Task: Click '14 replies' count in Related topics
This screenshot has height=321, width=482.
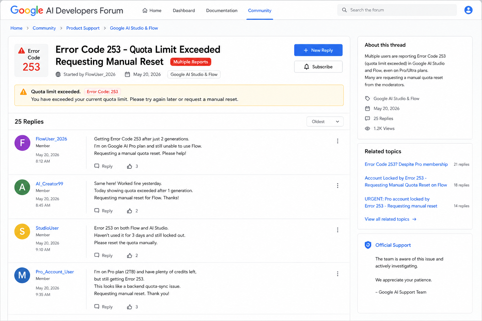Action: [x=461, y=206]
